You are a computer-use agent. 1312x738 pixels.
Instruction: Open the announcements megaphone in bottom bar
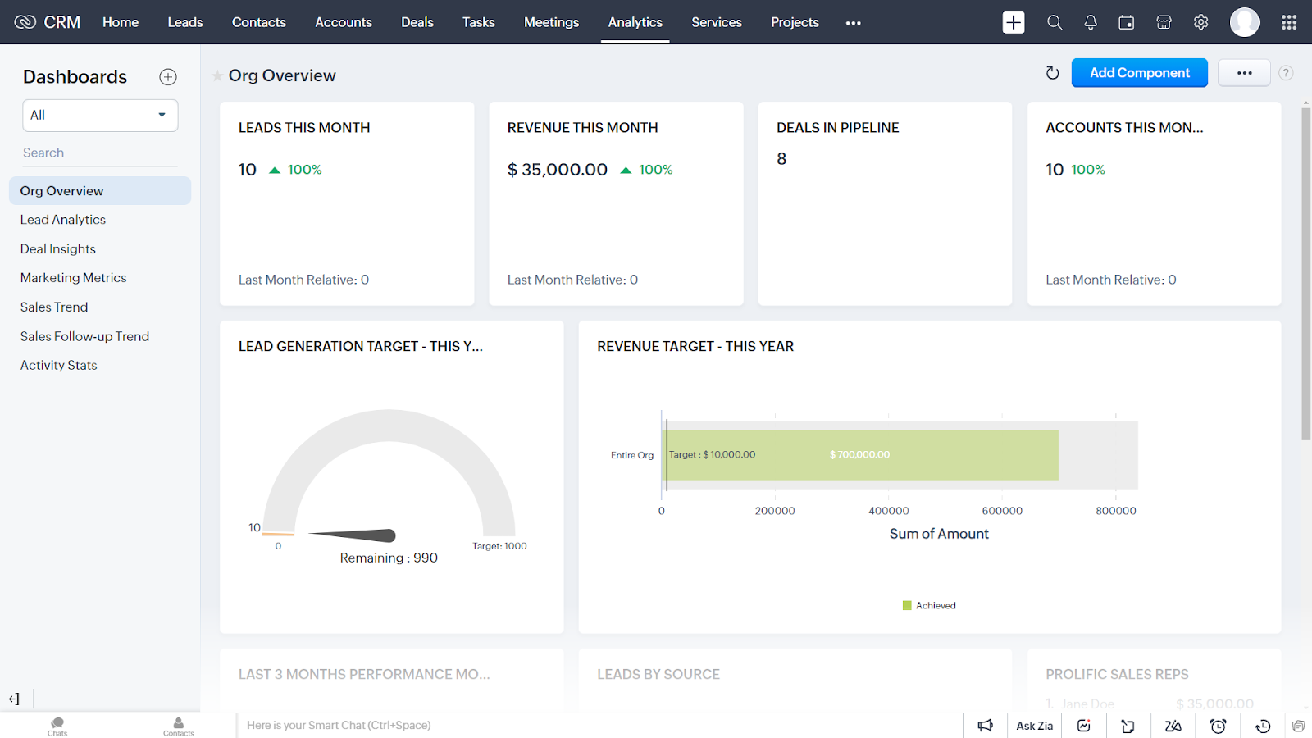pyautogui.click(x=985, y=726)
